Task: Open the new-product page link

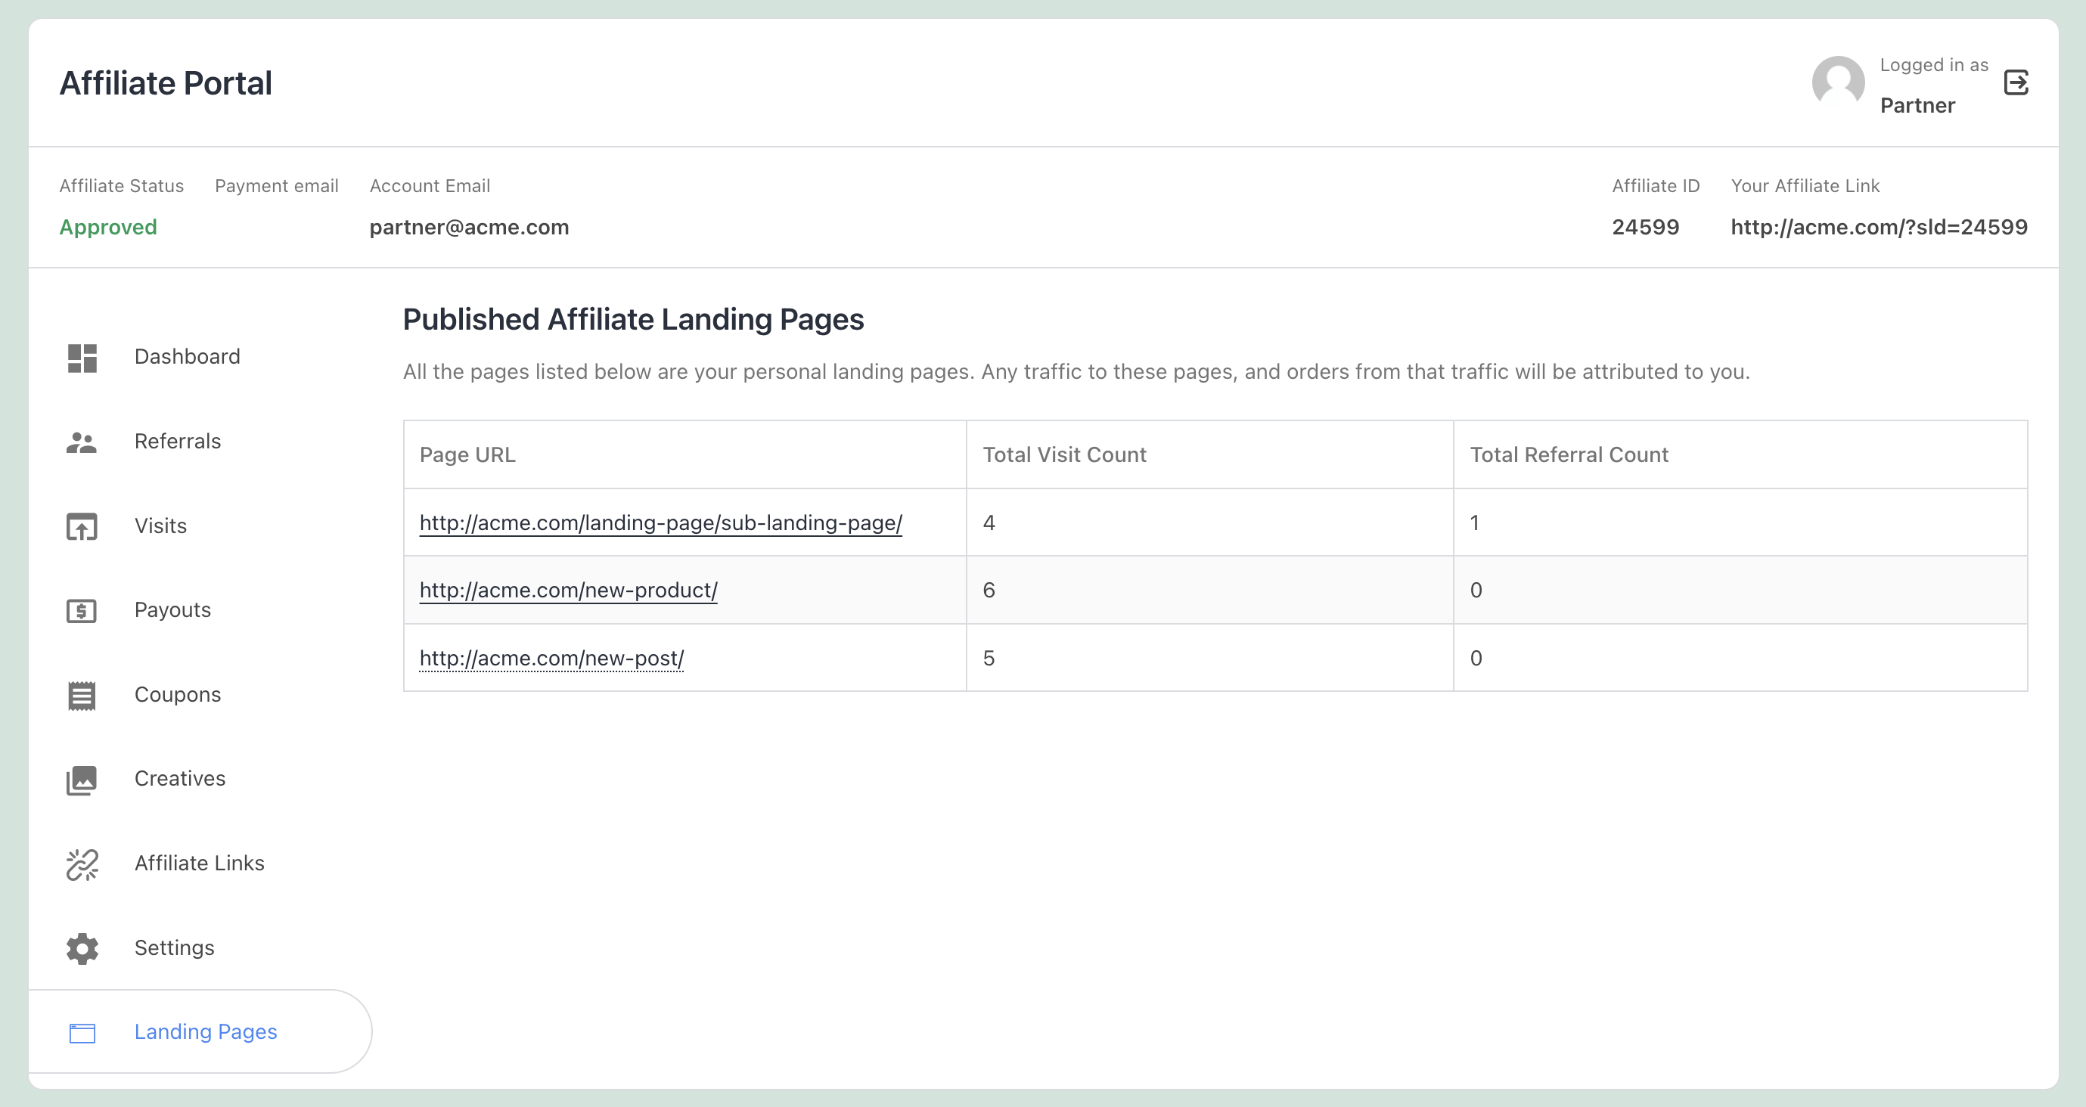Action: point(568,591)
